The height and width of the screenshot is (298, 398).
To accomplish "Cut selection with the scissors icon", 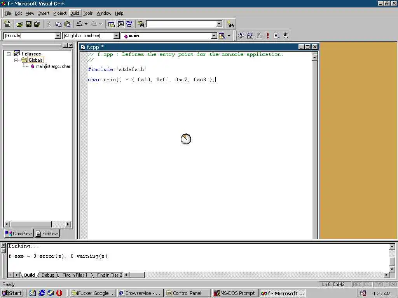I will coord(49,24).
